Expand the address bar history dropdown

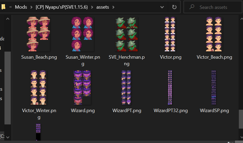pyautogui.click(x=162, y=7)
